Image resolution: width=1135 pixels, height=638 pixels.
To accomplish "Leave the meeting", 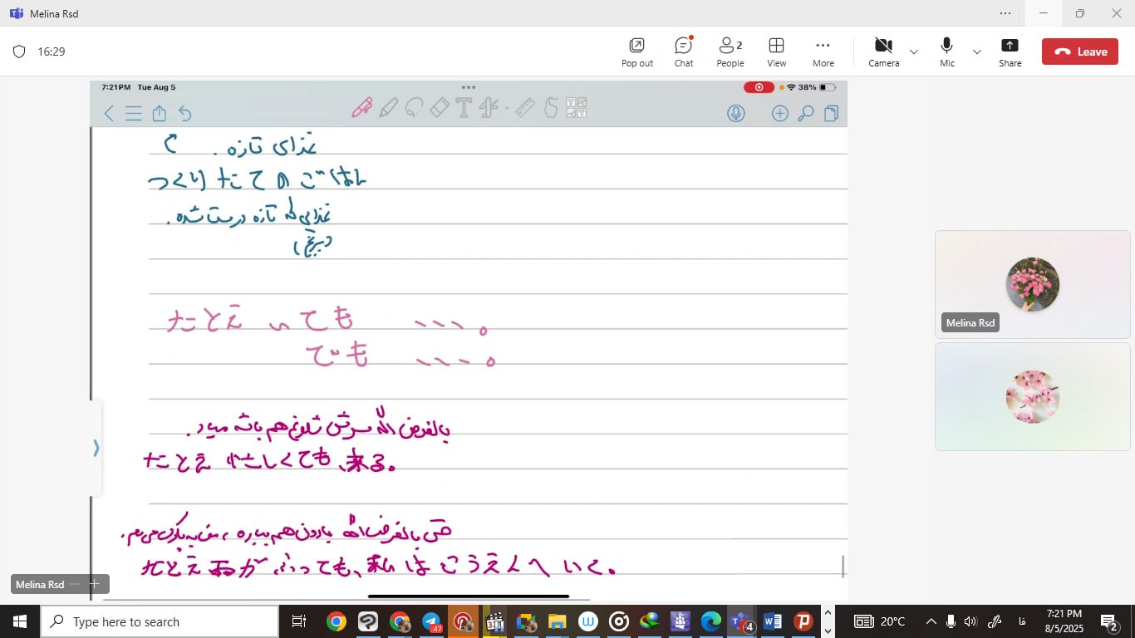I will (x=1081, y=52).
